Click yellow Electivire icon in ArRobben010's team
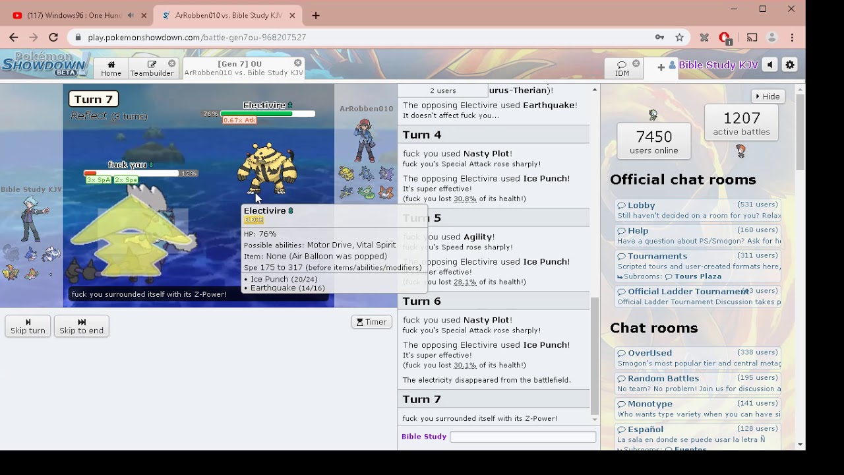This screenshot has width=844, height=475. 346,174
